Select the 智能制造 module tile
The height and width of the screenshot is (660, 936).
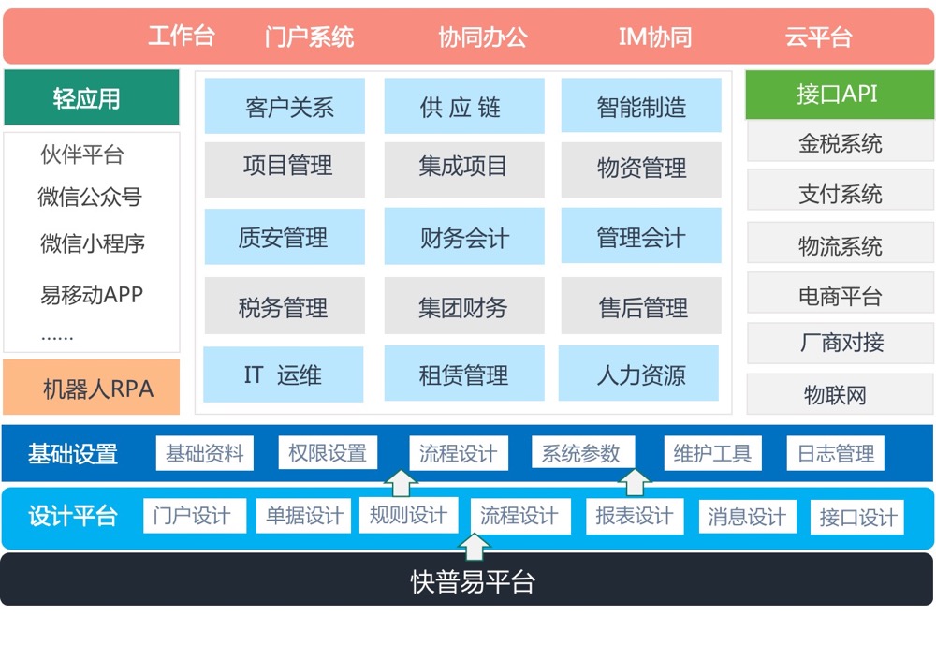coord(641,106)
